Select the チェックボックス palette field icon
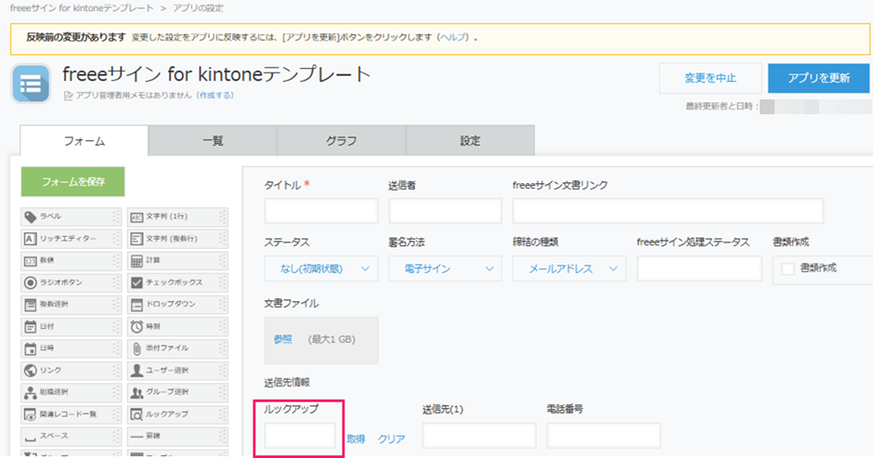Screen dimensions: 873x458 coord(137,282)
